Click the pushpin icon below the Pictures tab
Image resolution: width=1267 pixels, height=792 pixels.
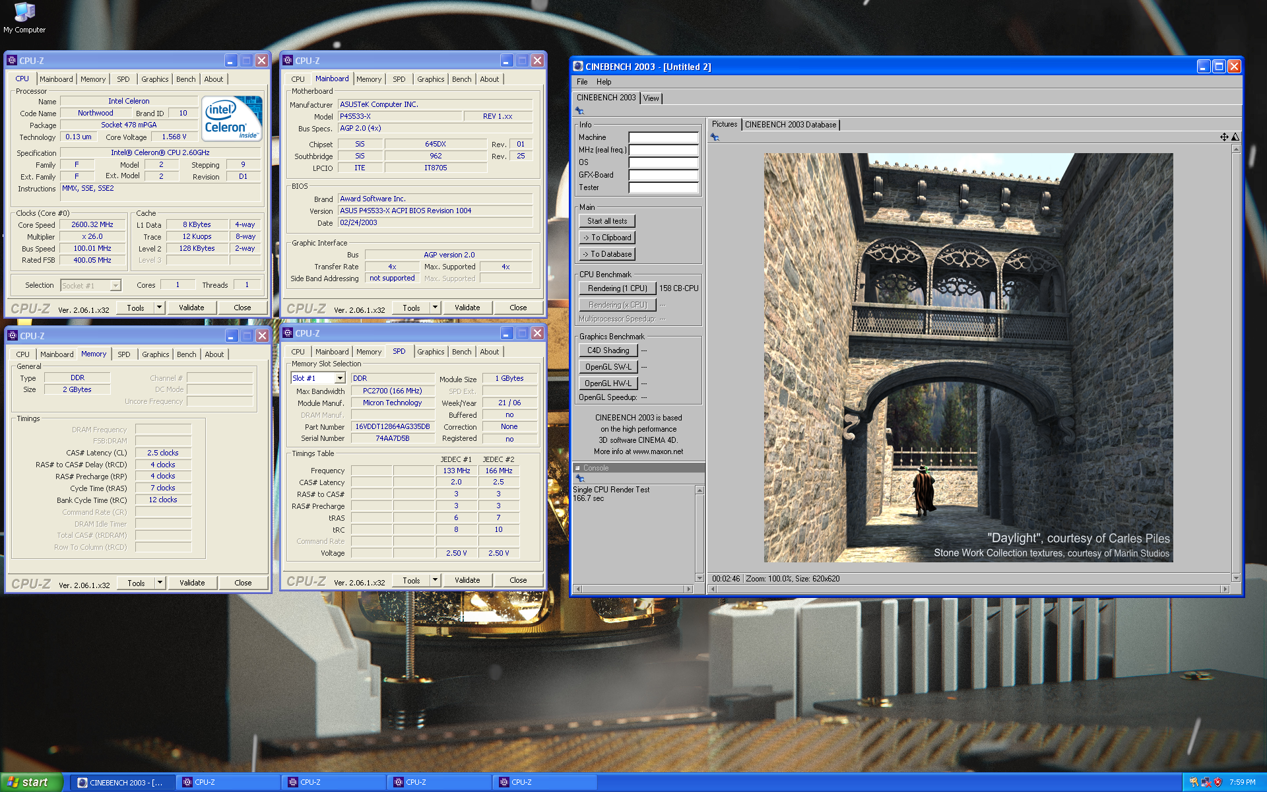pos(715,137)
